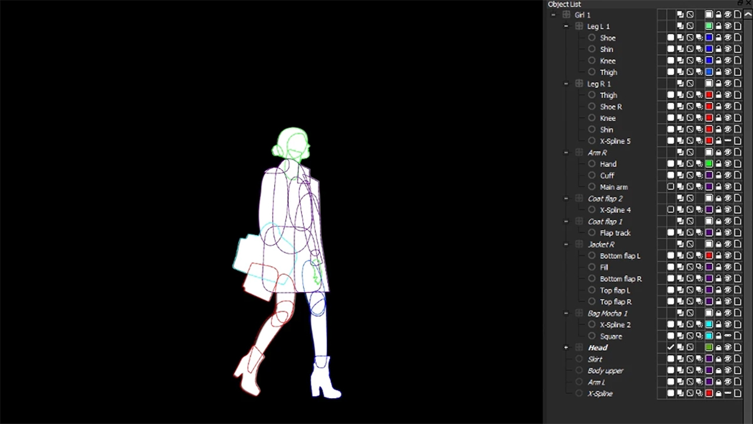Select the 'Flap track' layer
The height and width of the screenshot is (424, 753).
pyautogui.click(x=615, y=233)
